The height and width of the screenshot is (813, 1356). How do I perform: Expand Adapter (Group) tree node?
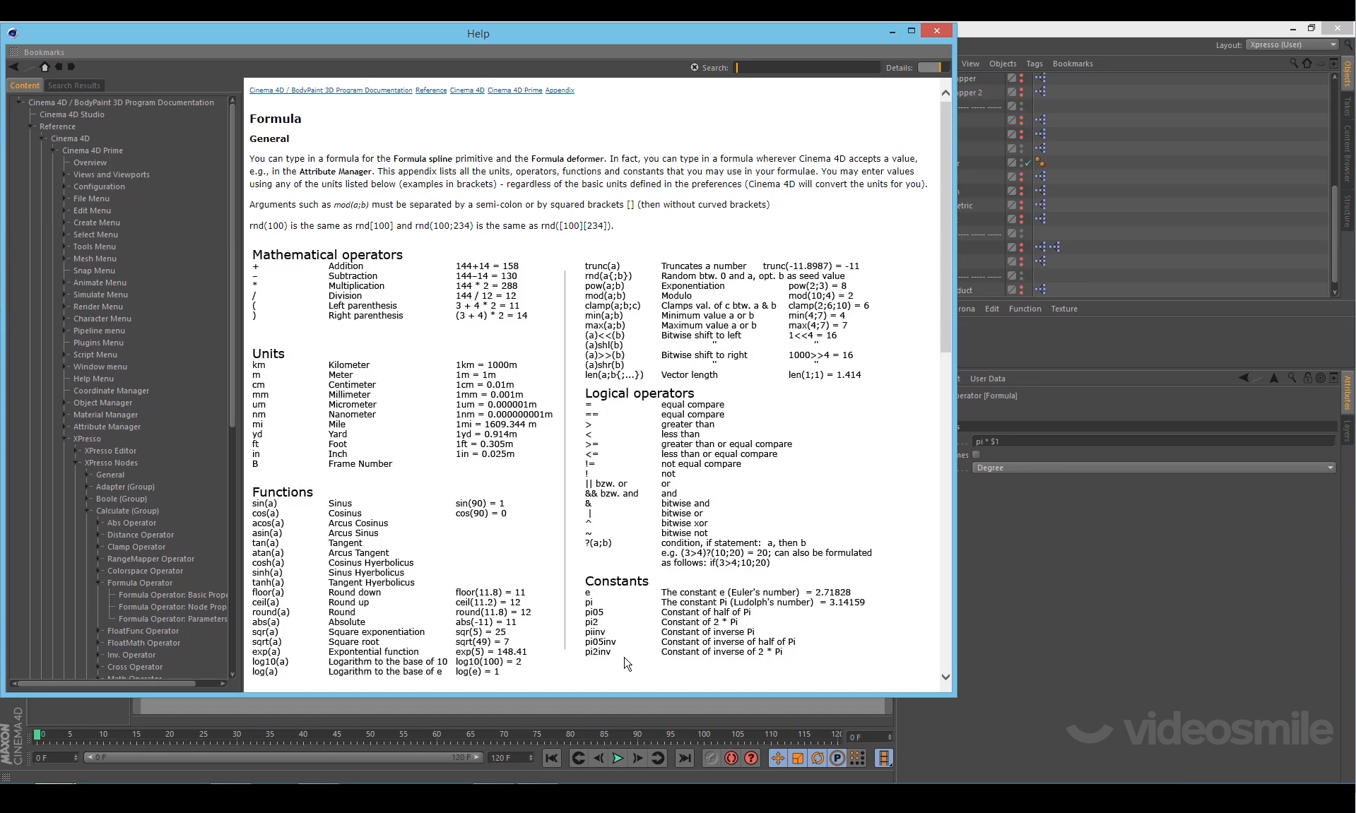point(88,487)
